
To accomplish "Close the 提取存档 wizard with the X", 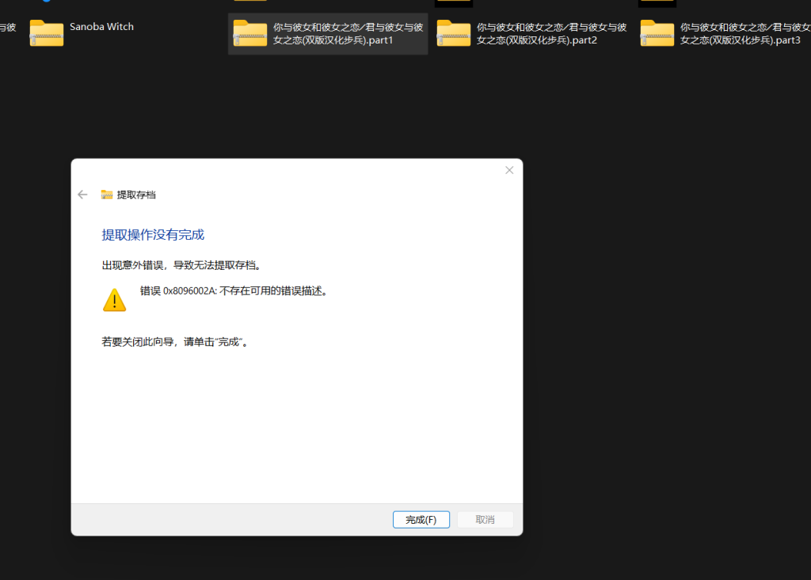I will click(x=509, y=169).
